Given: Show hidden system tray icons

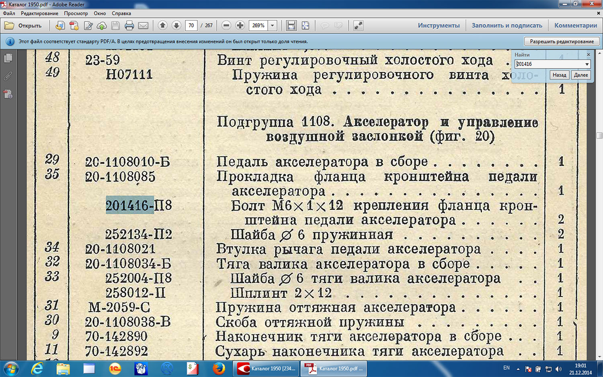Looking at the screenshot, I should [518, 369].
